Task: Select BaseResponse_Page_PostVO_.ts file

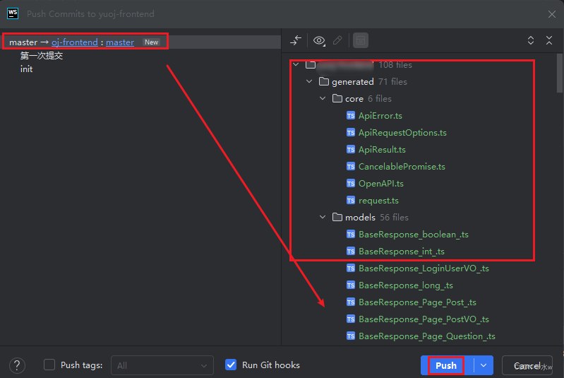Action: pyautogui.click(x=424, y=319)
